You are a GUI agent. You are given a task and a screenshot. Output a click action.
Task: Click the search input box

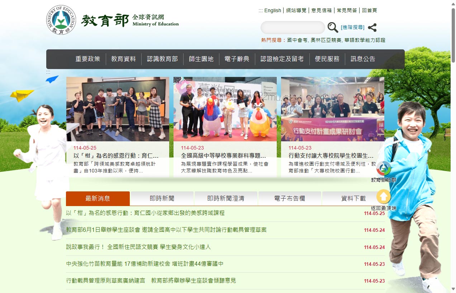pos(292,27)
